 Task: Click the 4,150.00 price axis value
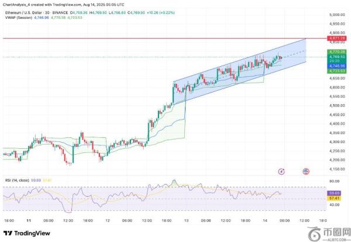tap(337, 169)
